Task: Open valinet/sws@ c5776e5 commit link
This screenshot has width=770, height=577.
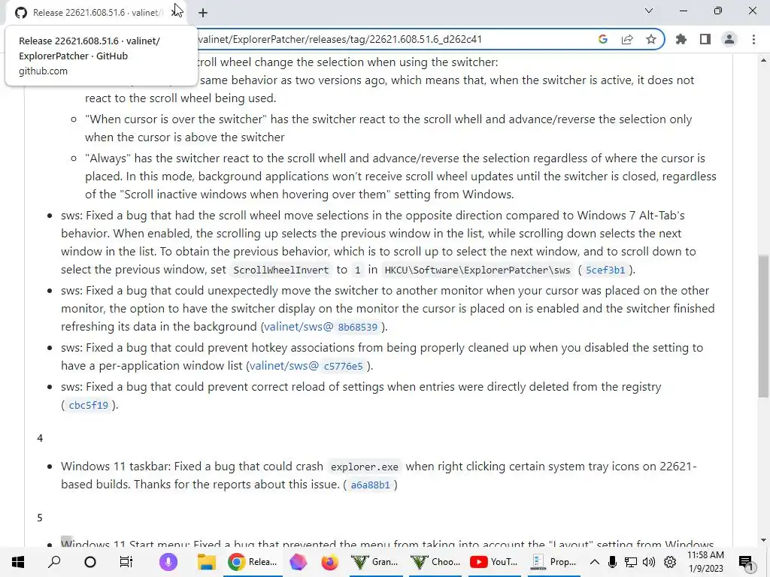Action: [x=307, y=366]
